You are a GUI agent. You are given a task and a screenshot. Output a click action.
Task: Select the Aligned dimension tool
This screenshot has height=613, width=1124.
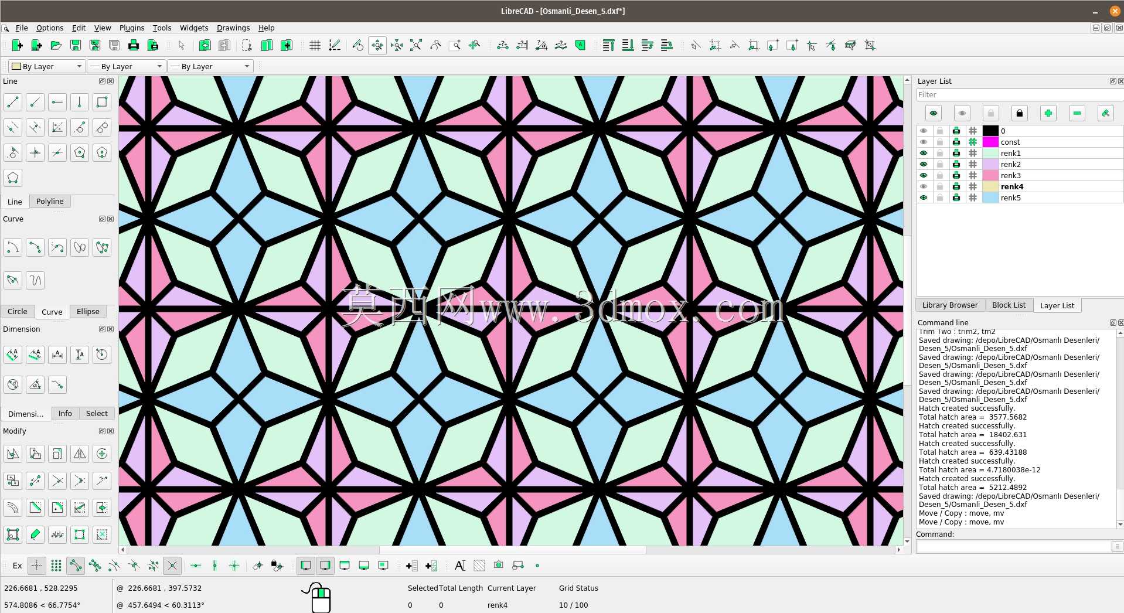13,354
